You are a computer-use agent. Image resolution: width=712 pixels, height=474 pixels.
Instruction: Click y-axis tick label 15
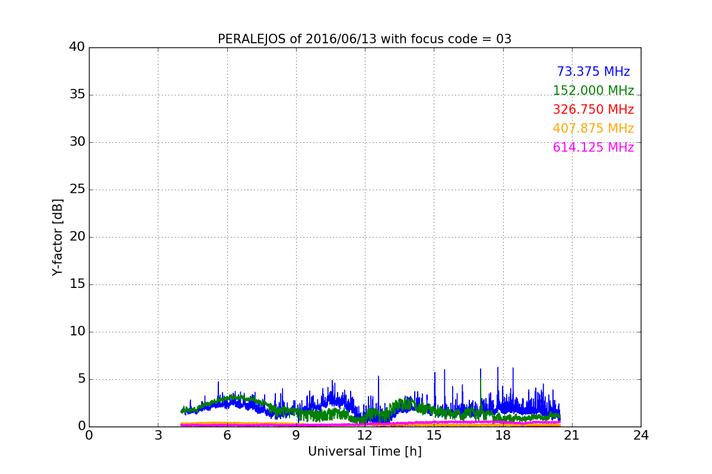click(77, 284)
